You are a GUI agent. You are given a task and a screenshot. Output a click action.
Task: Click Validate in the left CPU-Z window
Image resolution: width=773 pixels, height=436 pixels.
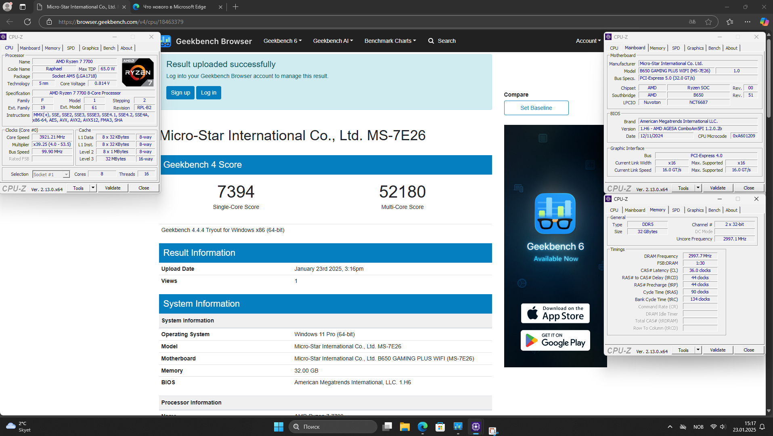point(113,188)
